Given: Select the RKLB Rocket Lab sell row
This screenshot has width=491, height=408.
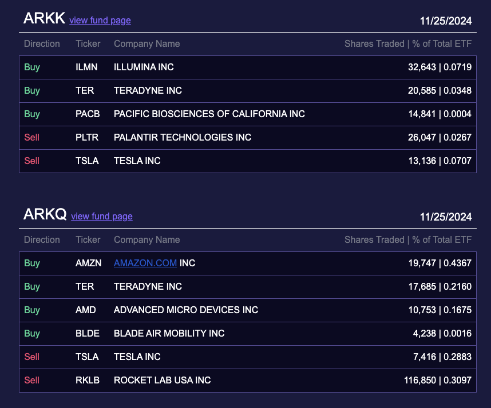Looking at the screenshot, I should (246, 380).
